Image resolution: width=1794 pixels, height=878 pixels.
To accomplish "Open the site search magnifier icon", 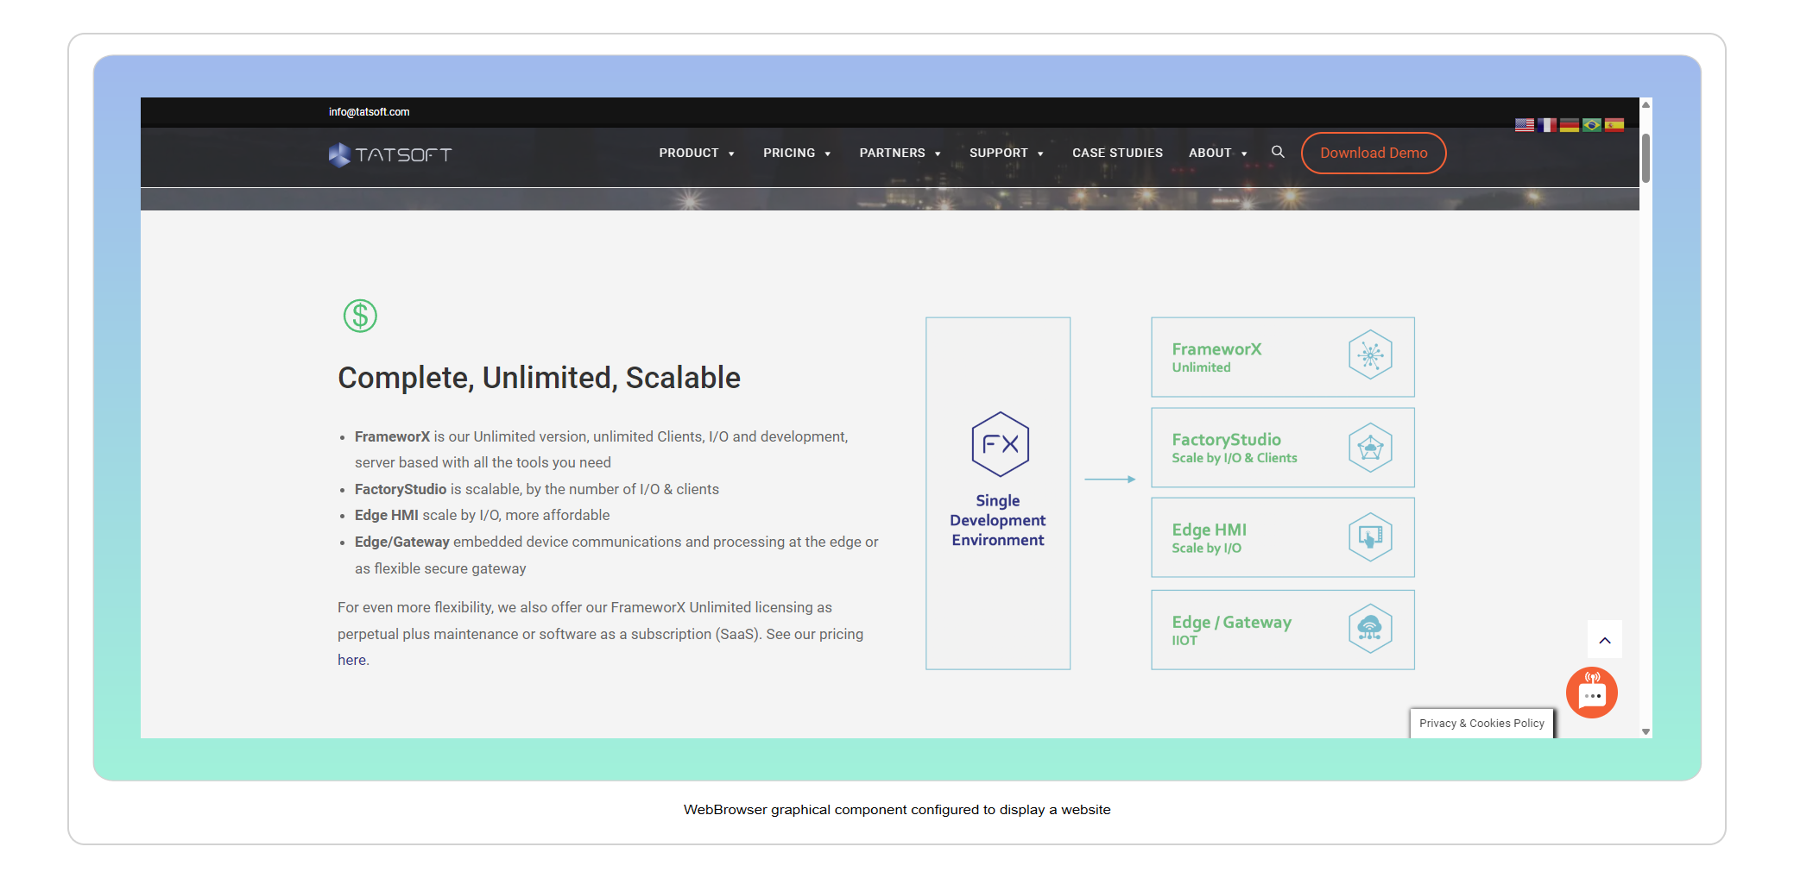I will (1278, 152).
